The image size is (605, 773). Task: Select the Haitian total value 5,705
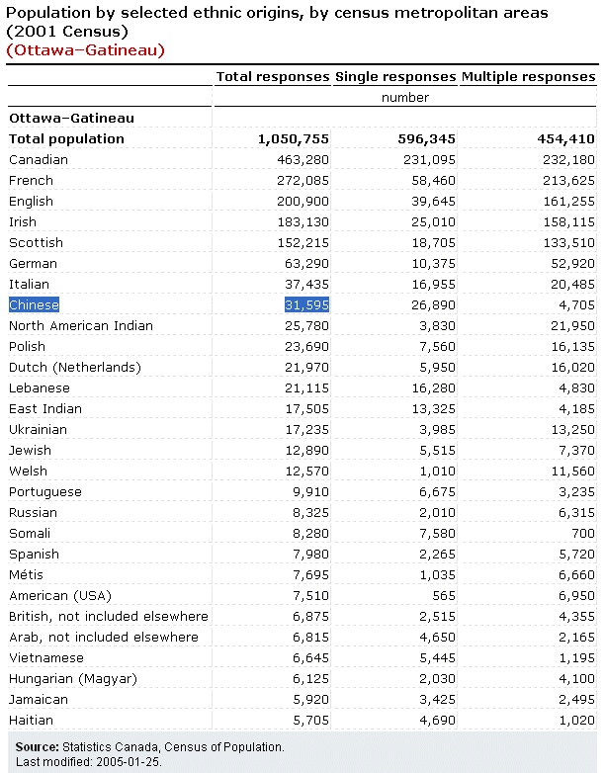(x=310, y=720)
